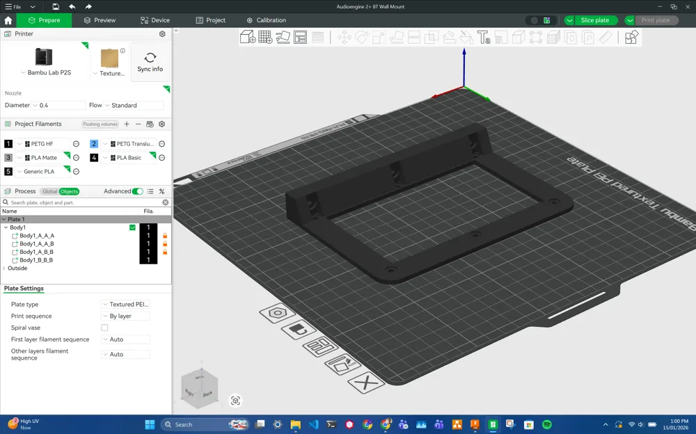Screen dimensions: 696x434
Task: Open Flow Standard dropdown
Action: click(134, 105)
